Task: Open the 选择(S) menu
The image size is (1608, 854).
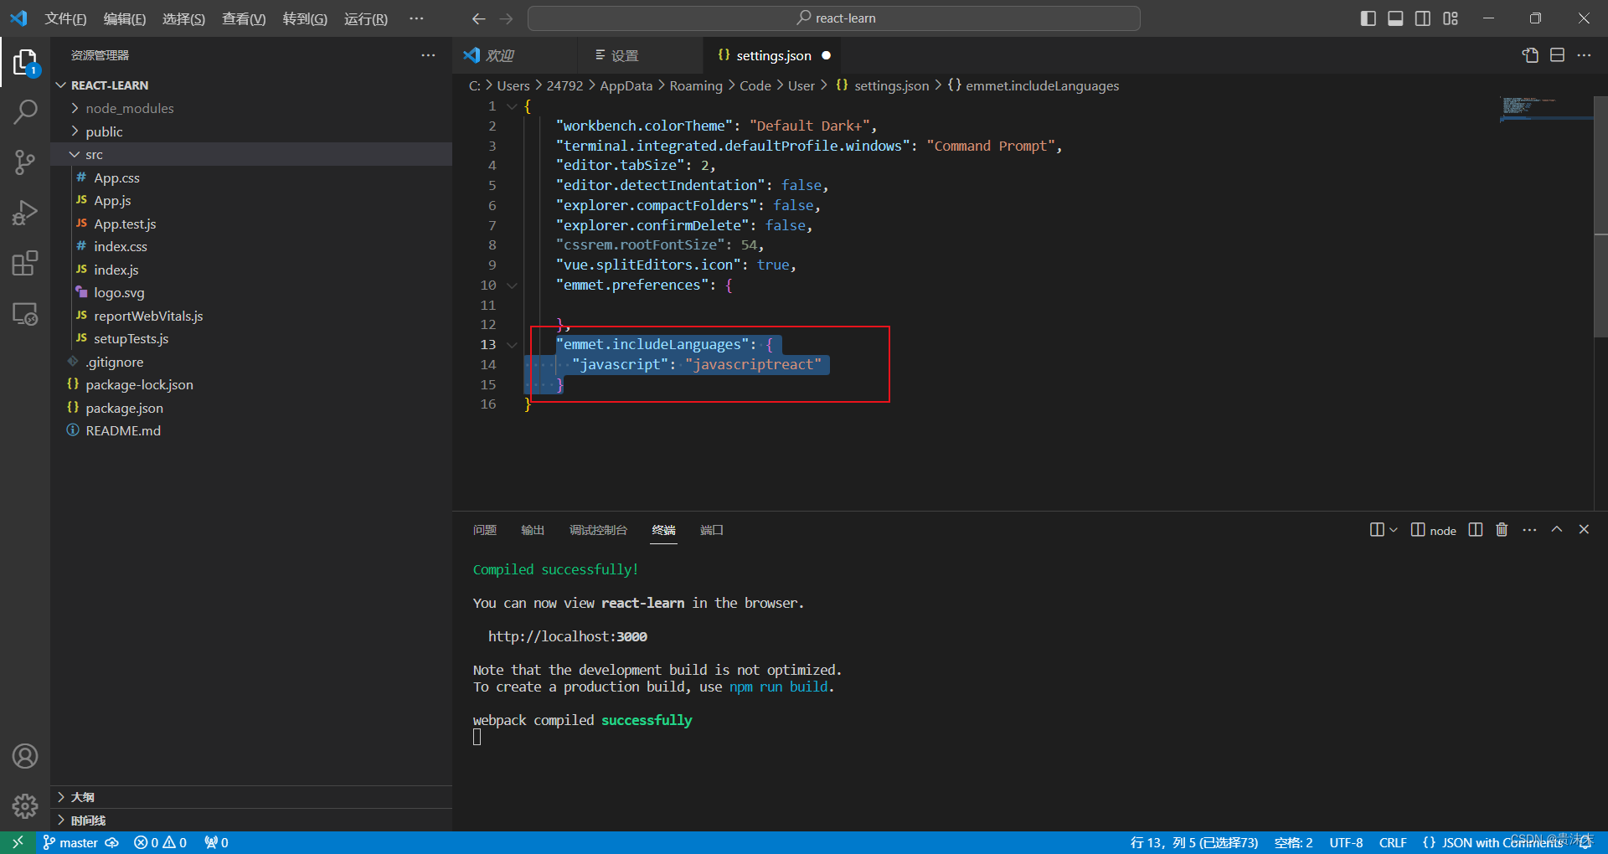Action: [x=183, y=18]
